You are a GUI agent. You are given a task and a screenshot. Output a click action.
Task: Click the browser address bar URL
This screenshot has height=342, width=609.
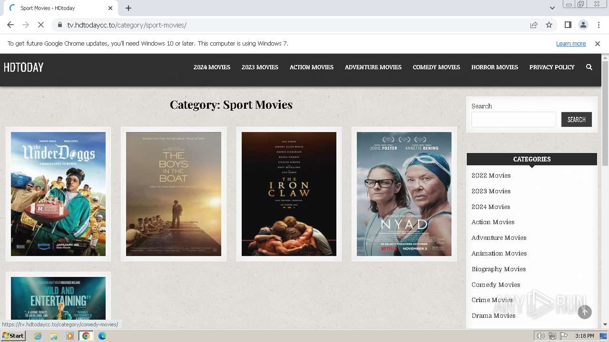[127, 25]
